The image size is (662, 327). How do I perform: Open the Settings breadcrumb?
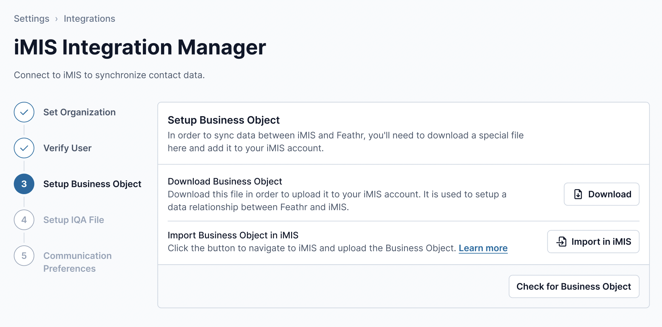coord(31,19)
